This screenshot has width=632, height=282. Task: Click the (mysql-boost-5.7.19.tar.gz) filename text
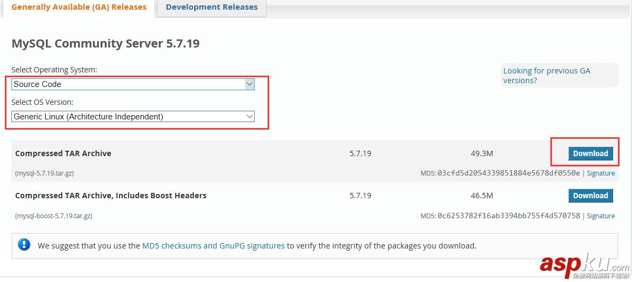click(x=54, y=216)
